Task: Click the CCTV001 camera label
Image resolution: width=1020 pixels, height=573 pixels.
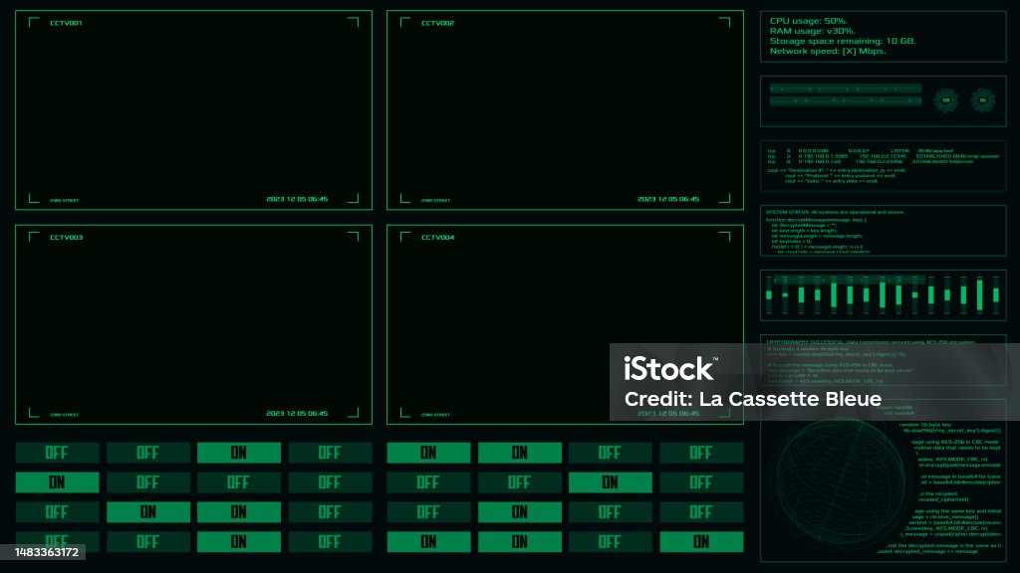Action: 66,23
